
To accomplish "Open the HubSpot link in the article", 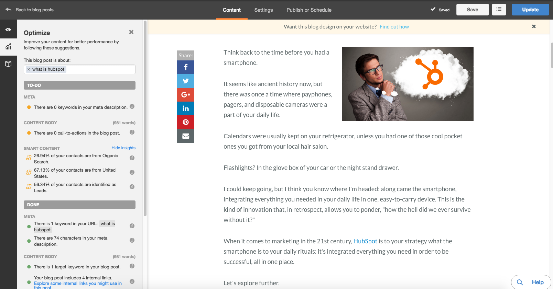I will click(365, 241).
